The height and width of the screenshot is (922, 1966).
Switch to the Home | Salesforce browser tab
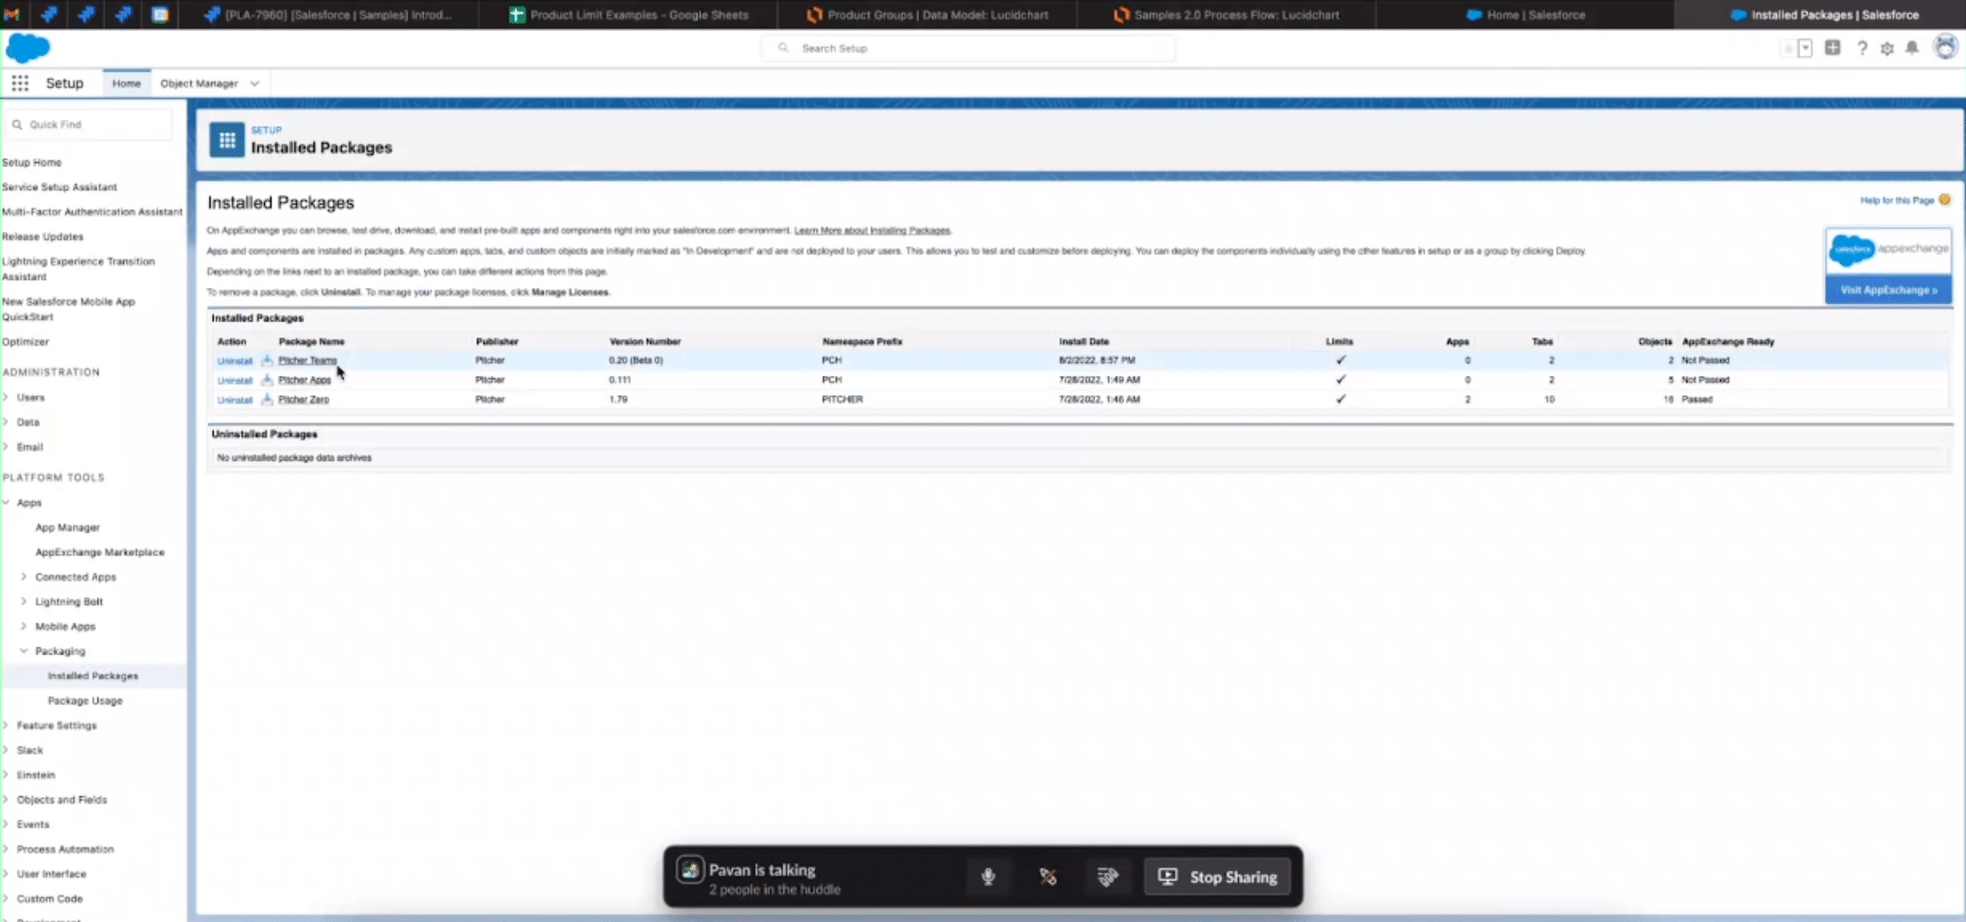[x=1524, y=15]
